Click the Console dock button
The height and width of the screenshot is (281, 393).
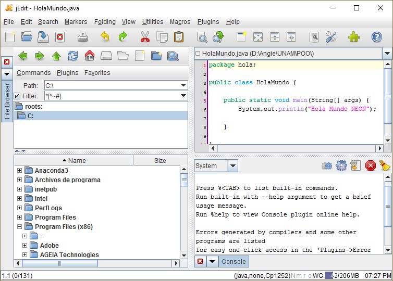(x=234, y=261)
